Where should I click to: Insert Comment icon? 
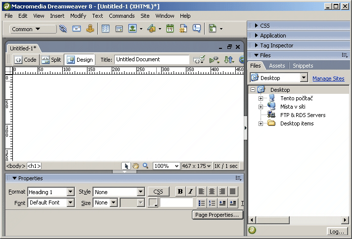(197, 29)
